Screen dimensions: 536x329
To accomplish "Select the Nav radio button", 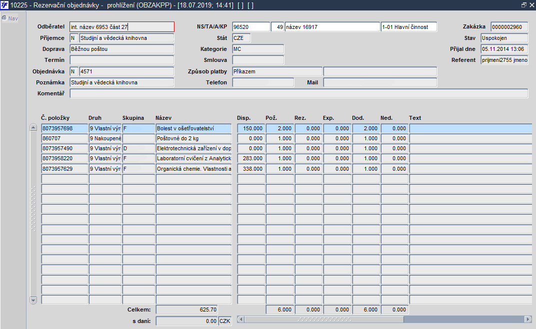I will [x=4, y=18].
